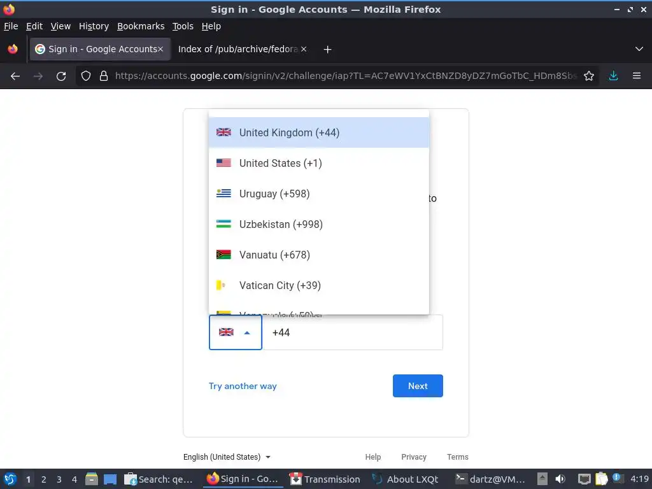Screen dimensions: 652x489
Task: Reload the current page
Action: (x=61, y=76)
